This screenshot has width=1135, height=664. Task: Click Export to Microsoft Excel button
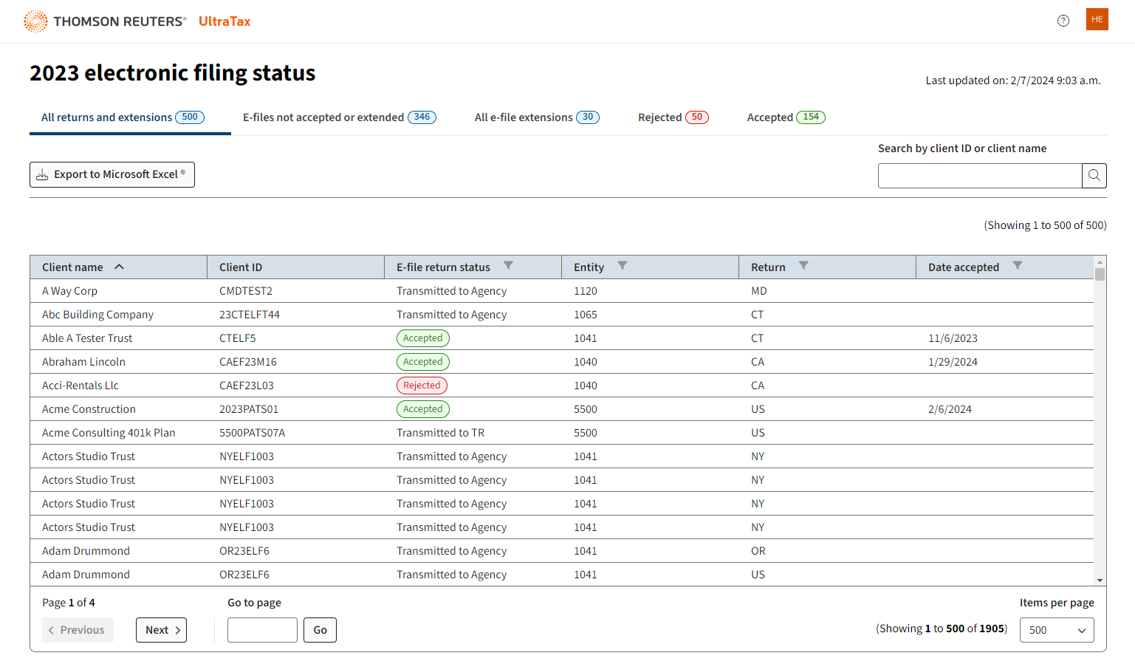(x=112, y=174)
